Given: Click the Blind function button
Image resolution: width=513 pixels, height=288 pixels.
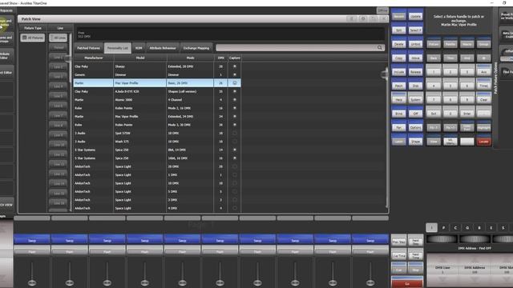Looking at the screenshot, I should pyautogui.click(x=399, y=114).
